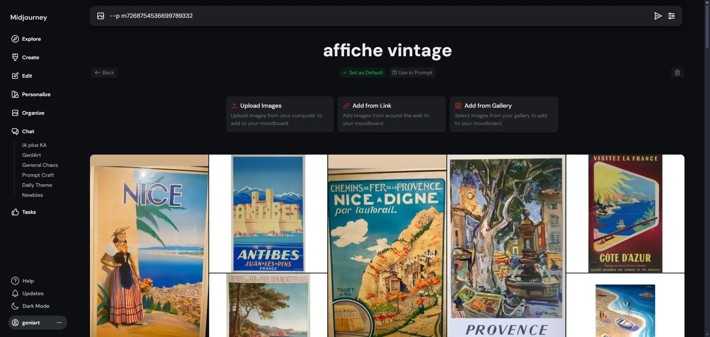Click the Add from Gallery picture icon

click(458, 106)
